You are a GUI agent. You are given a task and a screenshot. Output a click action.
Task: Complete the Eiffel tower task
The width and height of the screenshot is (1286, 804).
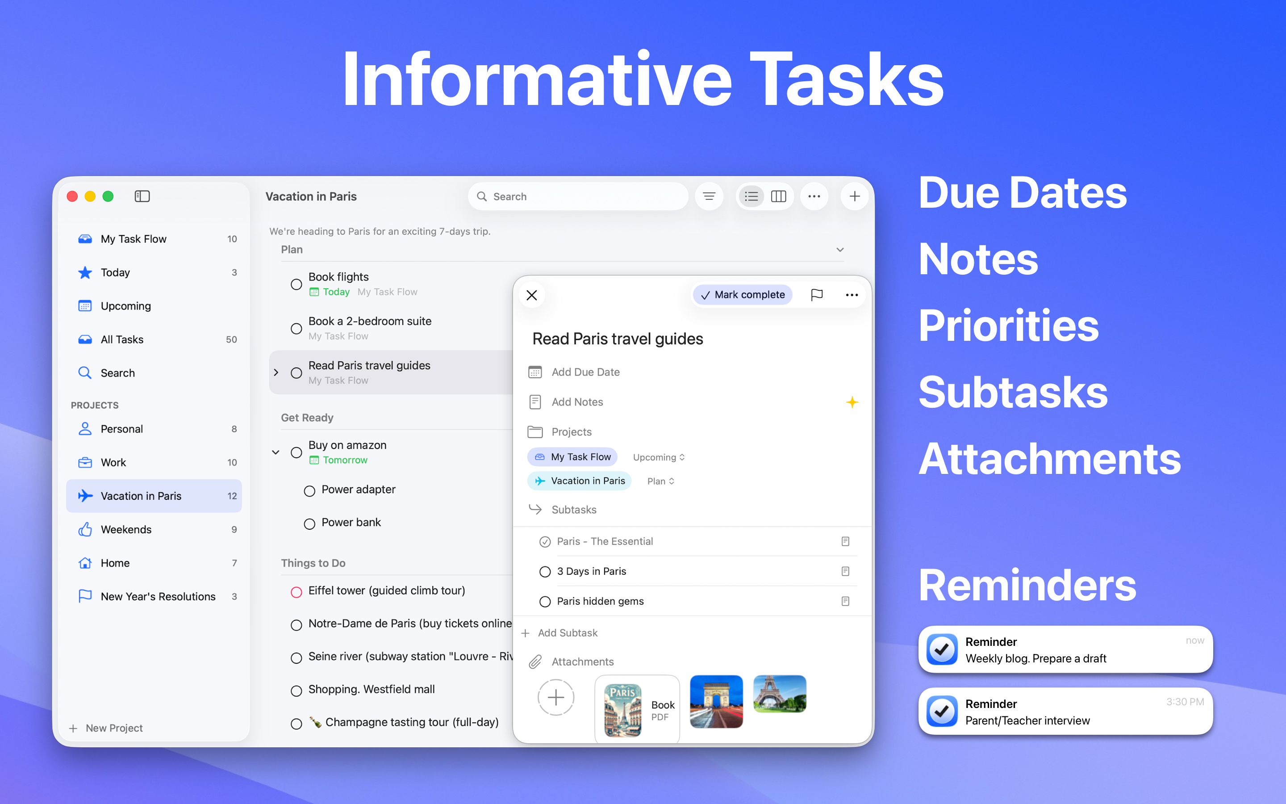(x=296, y=592)
